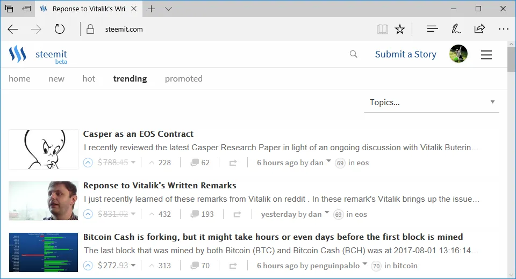This screenshot has height=279, width=516.
Task: Expand author dropdown next to penguinpablo
Action: pyautogui.click(x=364, y=264)
